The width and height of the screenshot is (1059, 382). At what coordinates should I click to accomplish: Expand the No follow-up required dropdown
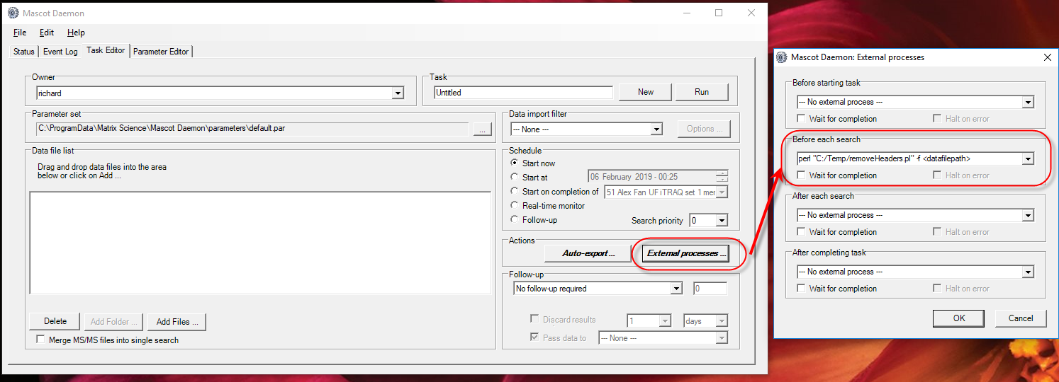coord(676,289)
